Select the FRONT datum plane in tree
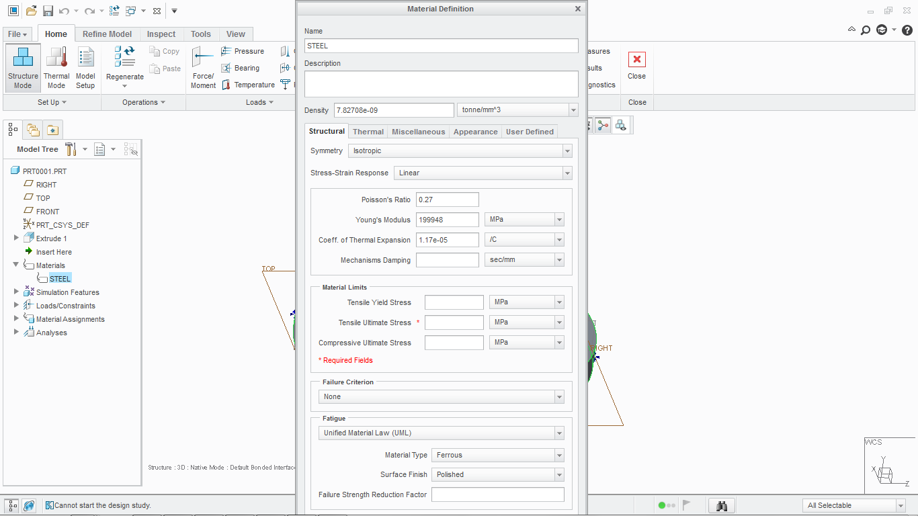Viewport: 918px width, 518px height. tap(48, 212)
